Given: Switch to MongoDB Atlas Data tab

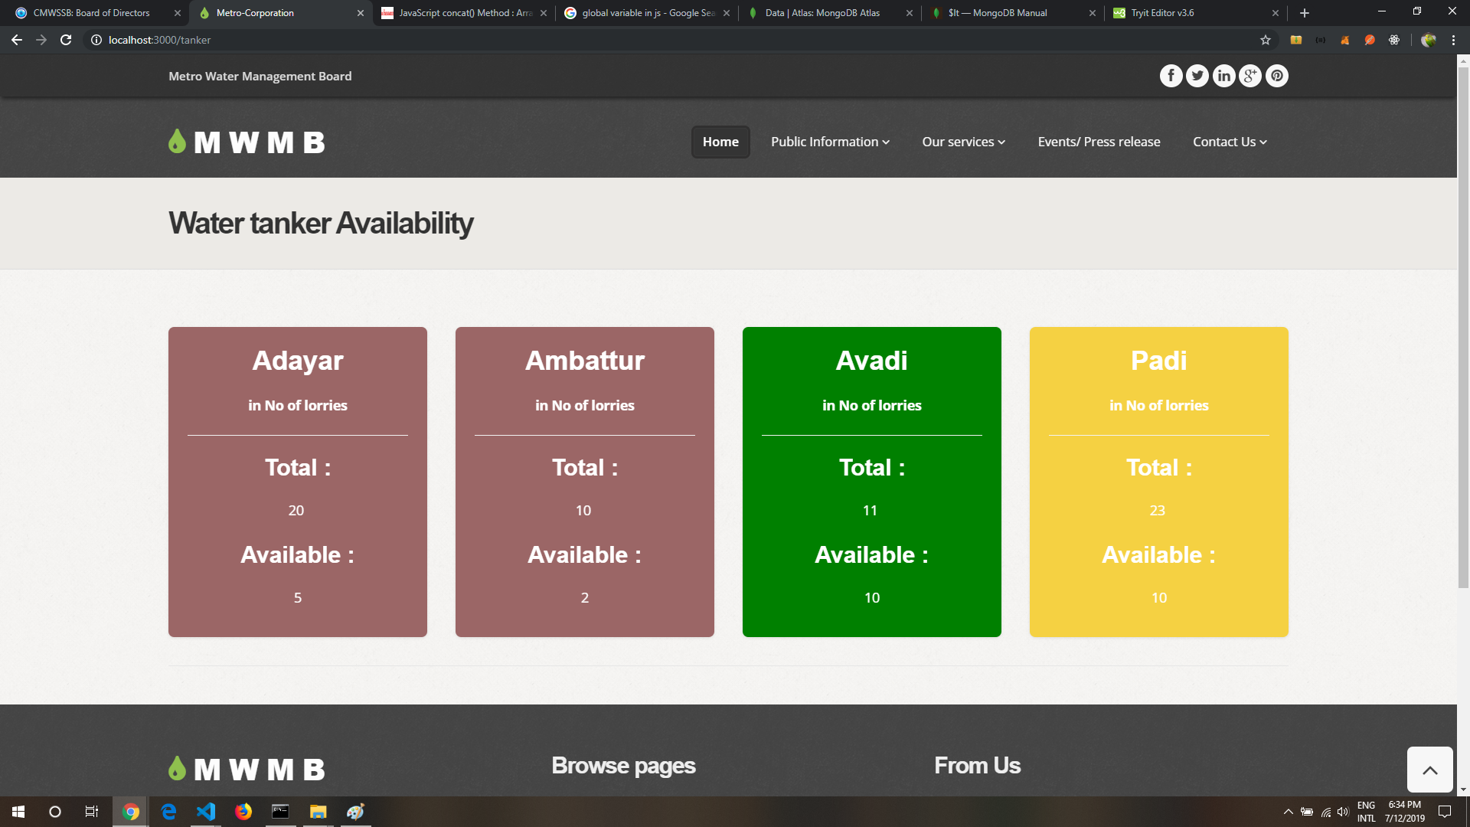Looking at the screenshot, I should [x=831, y=13].
